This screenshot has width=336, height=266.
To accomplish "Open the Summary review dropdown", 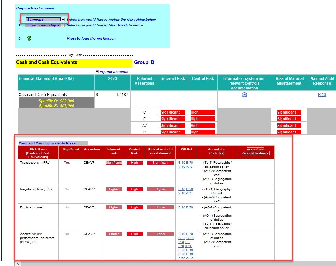I will pos(63,20).
